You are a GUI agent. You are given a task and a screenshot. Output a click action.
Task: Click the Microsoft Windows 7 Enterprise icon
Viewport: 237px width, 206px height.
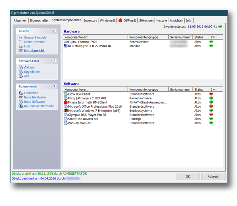click(x=66, y=111)
